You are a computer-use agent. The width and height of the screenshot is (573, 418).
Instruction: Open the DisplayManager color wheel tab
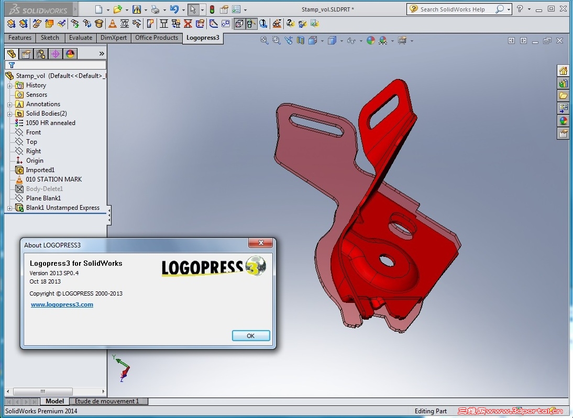70,54
